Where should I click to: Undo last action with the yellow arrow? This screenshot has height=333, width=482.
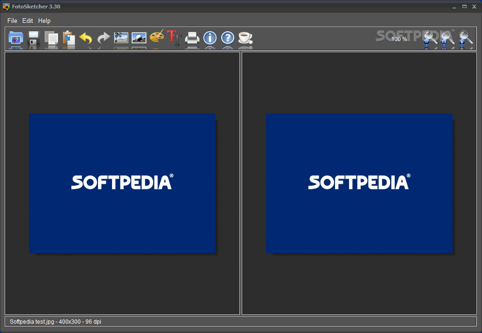tap(86, 38)
